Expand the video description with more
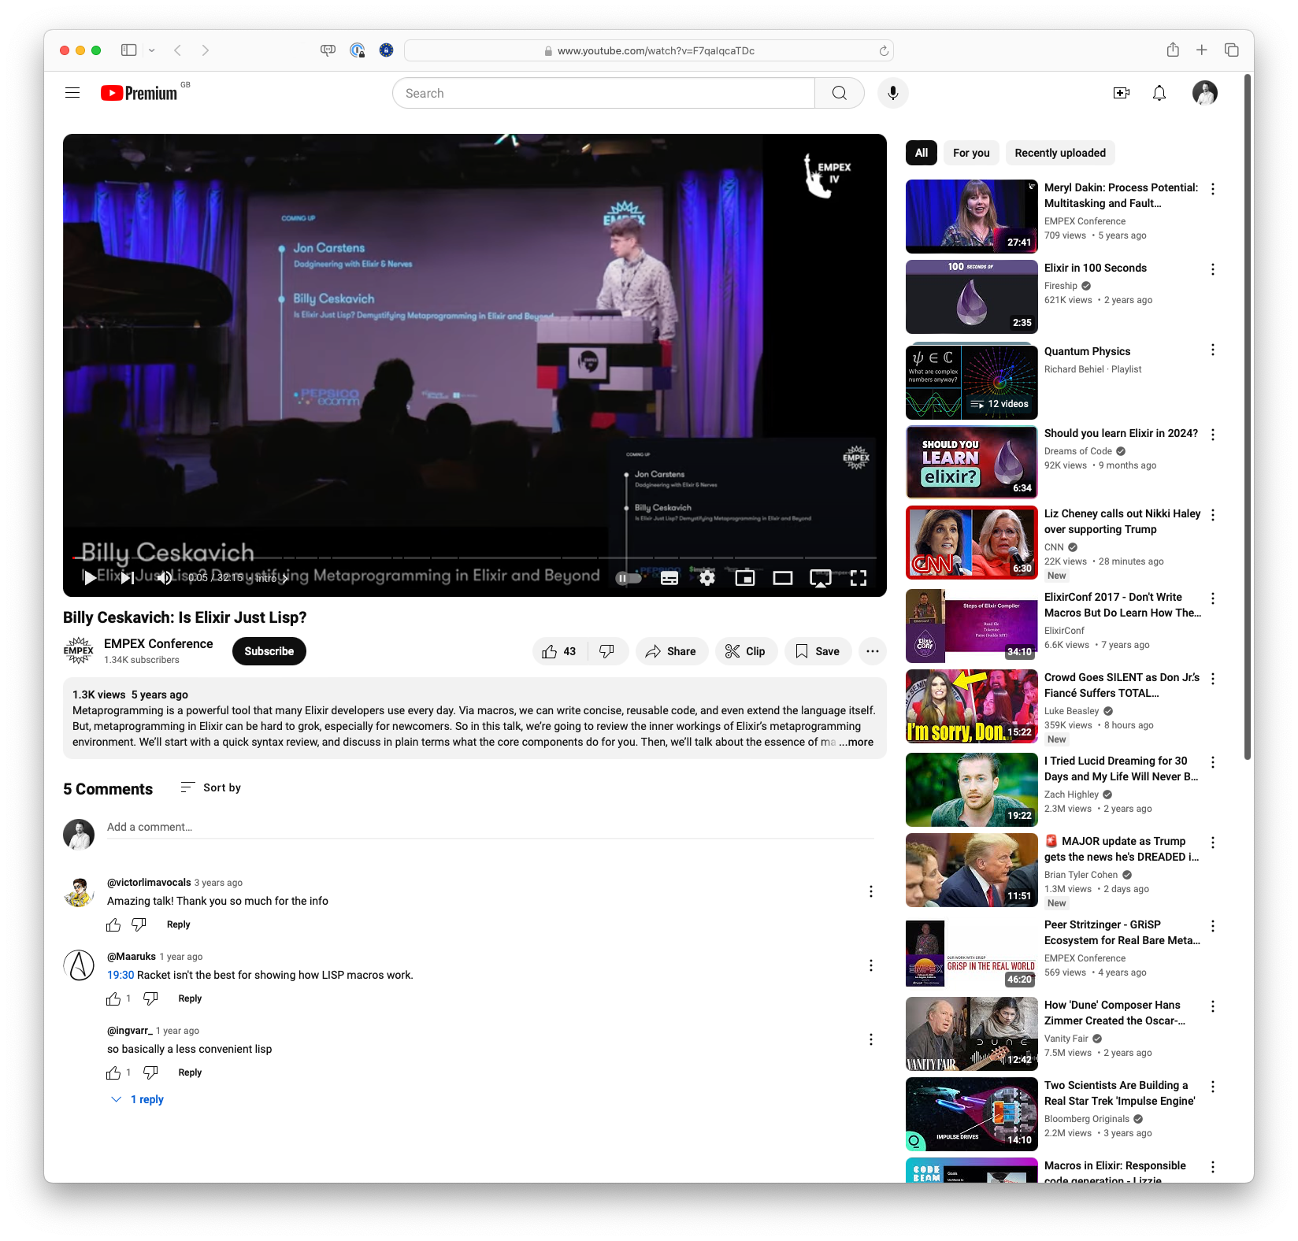 click(x=855, y=742)
